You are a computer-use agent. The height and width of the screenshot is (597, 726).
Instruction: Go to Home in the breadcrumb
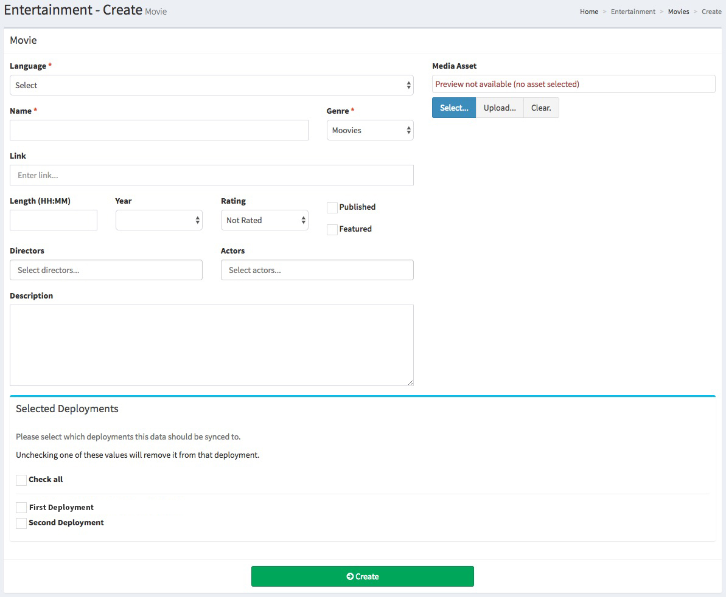(588, 12)
